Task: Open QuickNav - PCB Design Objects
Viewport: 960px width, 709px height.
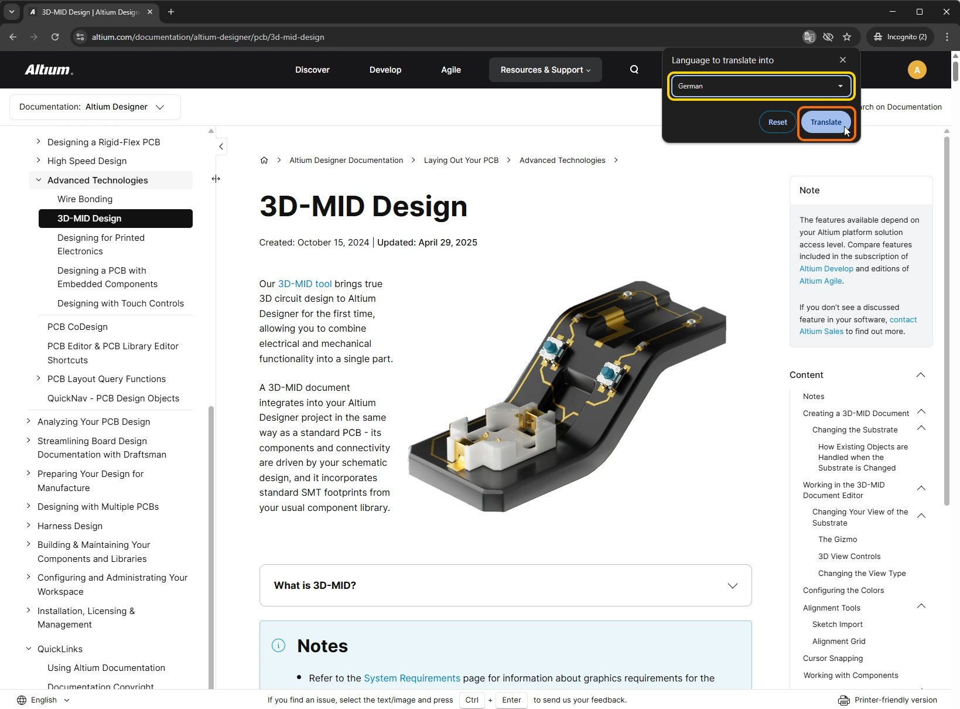Action: click(x=113, y=398)
